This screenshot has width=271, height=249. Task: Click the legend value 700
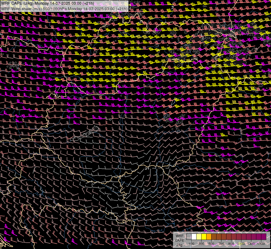[221, 244]
